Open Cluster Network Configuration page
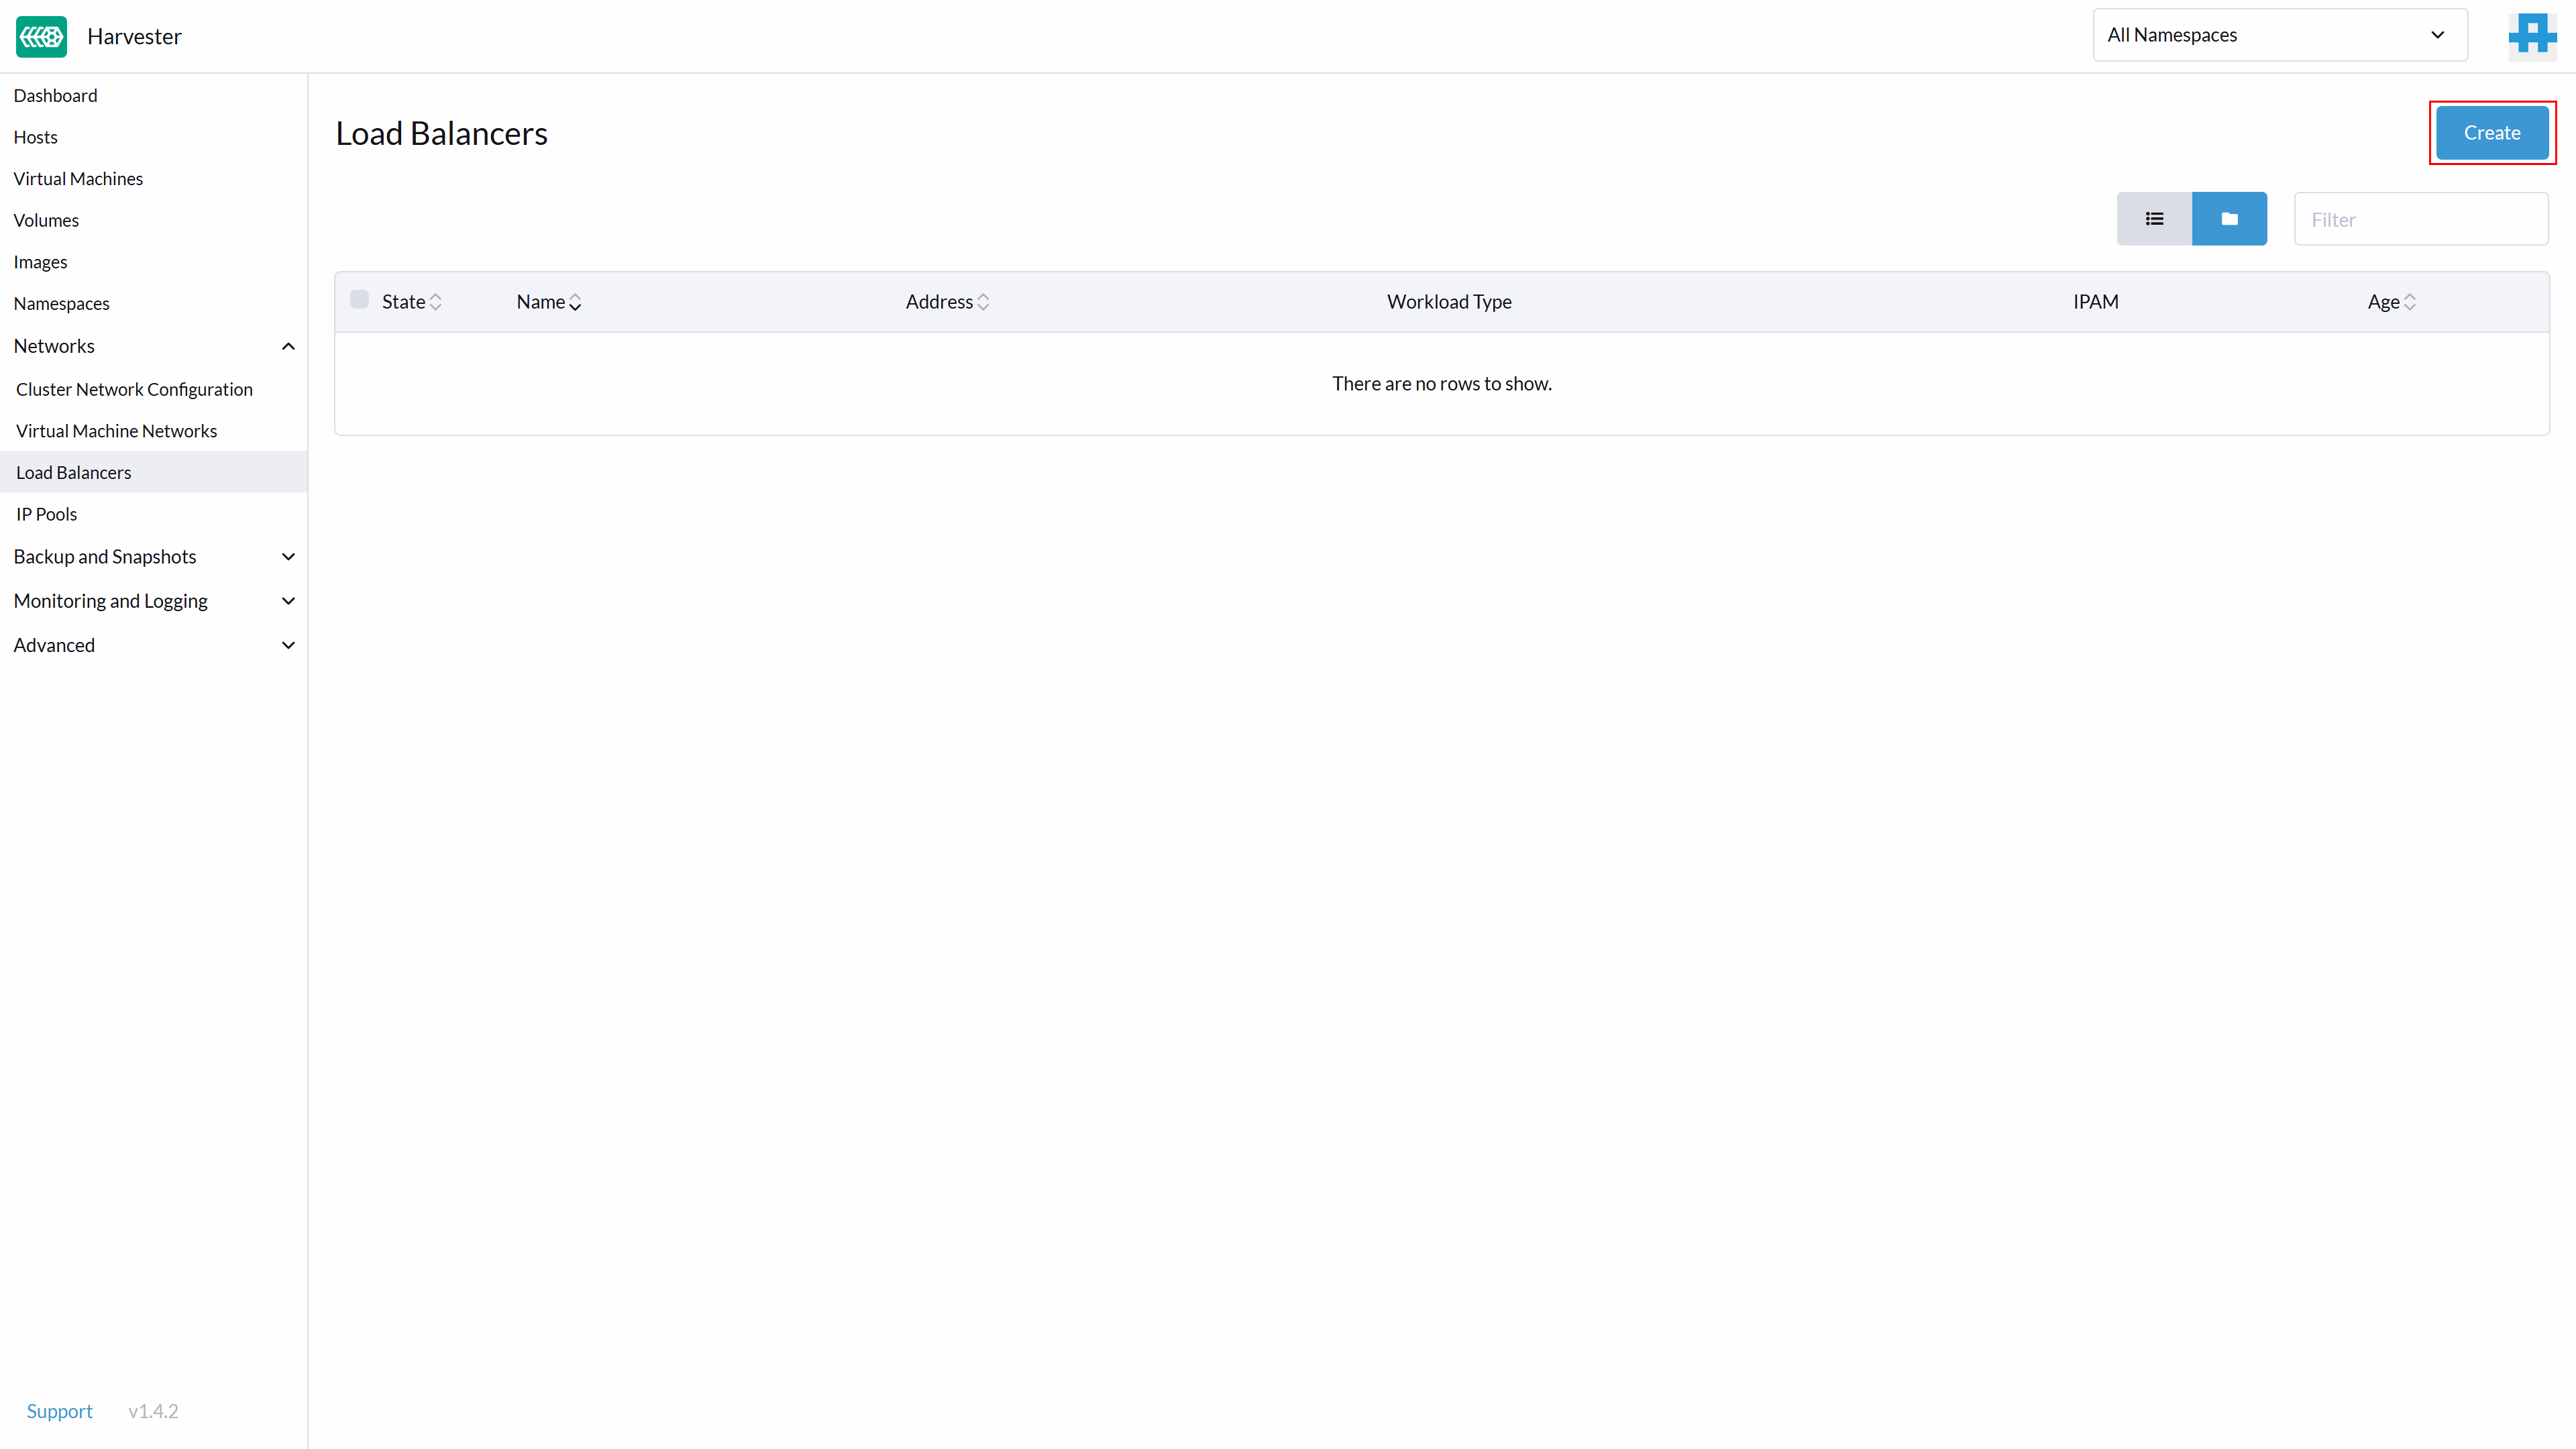 [x=134, y=389]
